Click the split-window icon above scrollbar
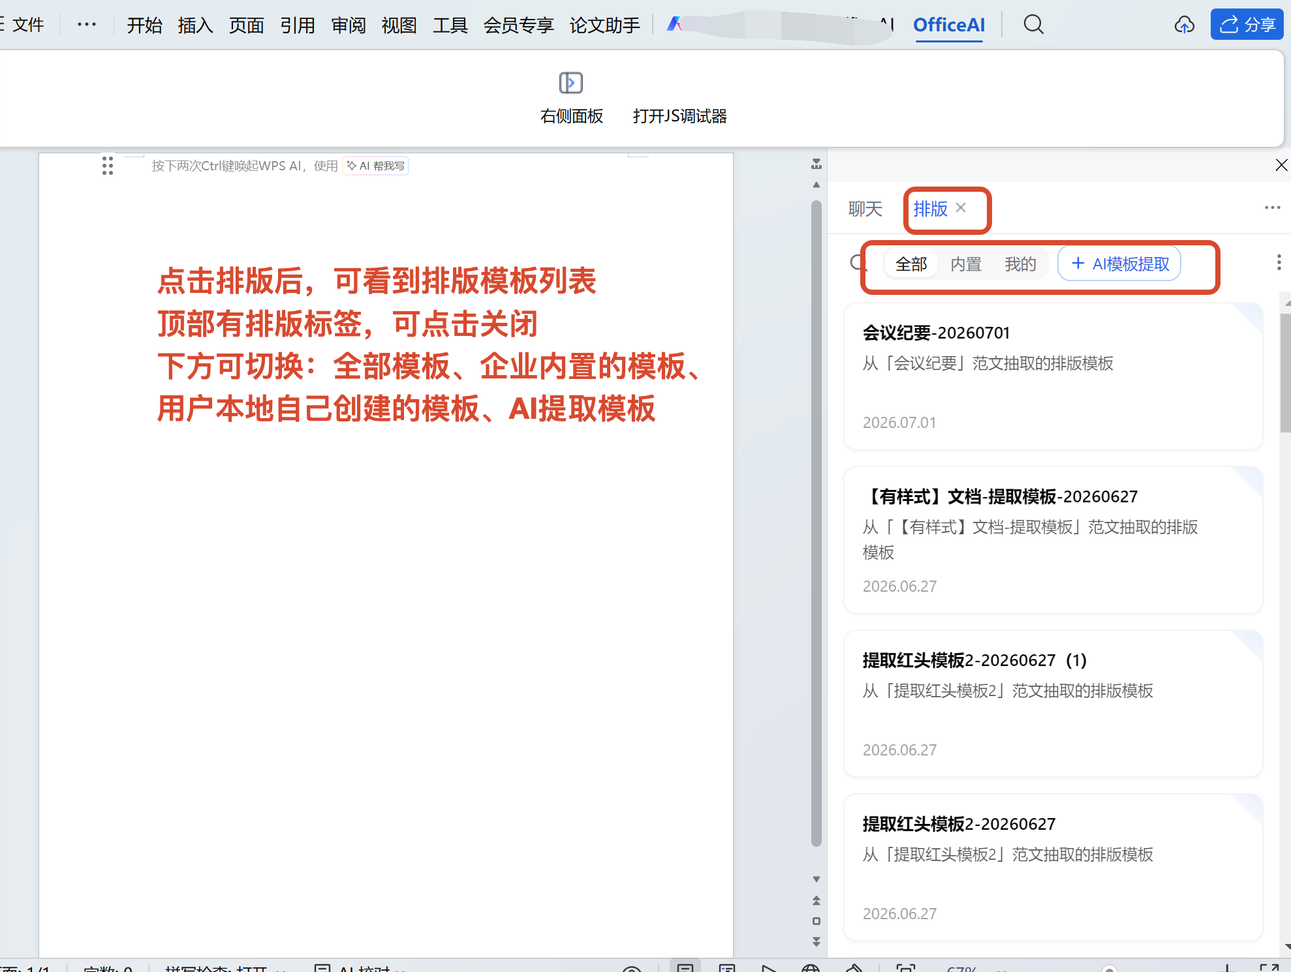1291x972 pixels. click(816, 164)
